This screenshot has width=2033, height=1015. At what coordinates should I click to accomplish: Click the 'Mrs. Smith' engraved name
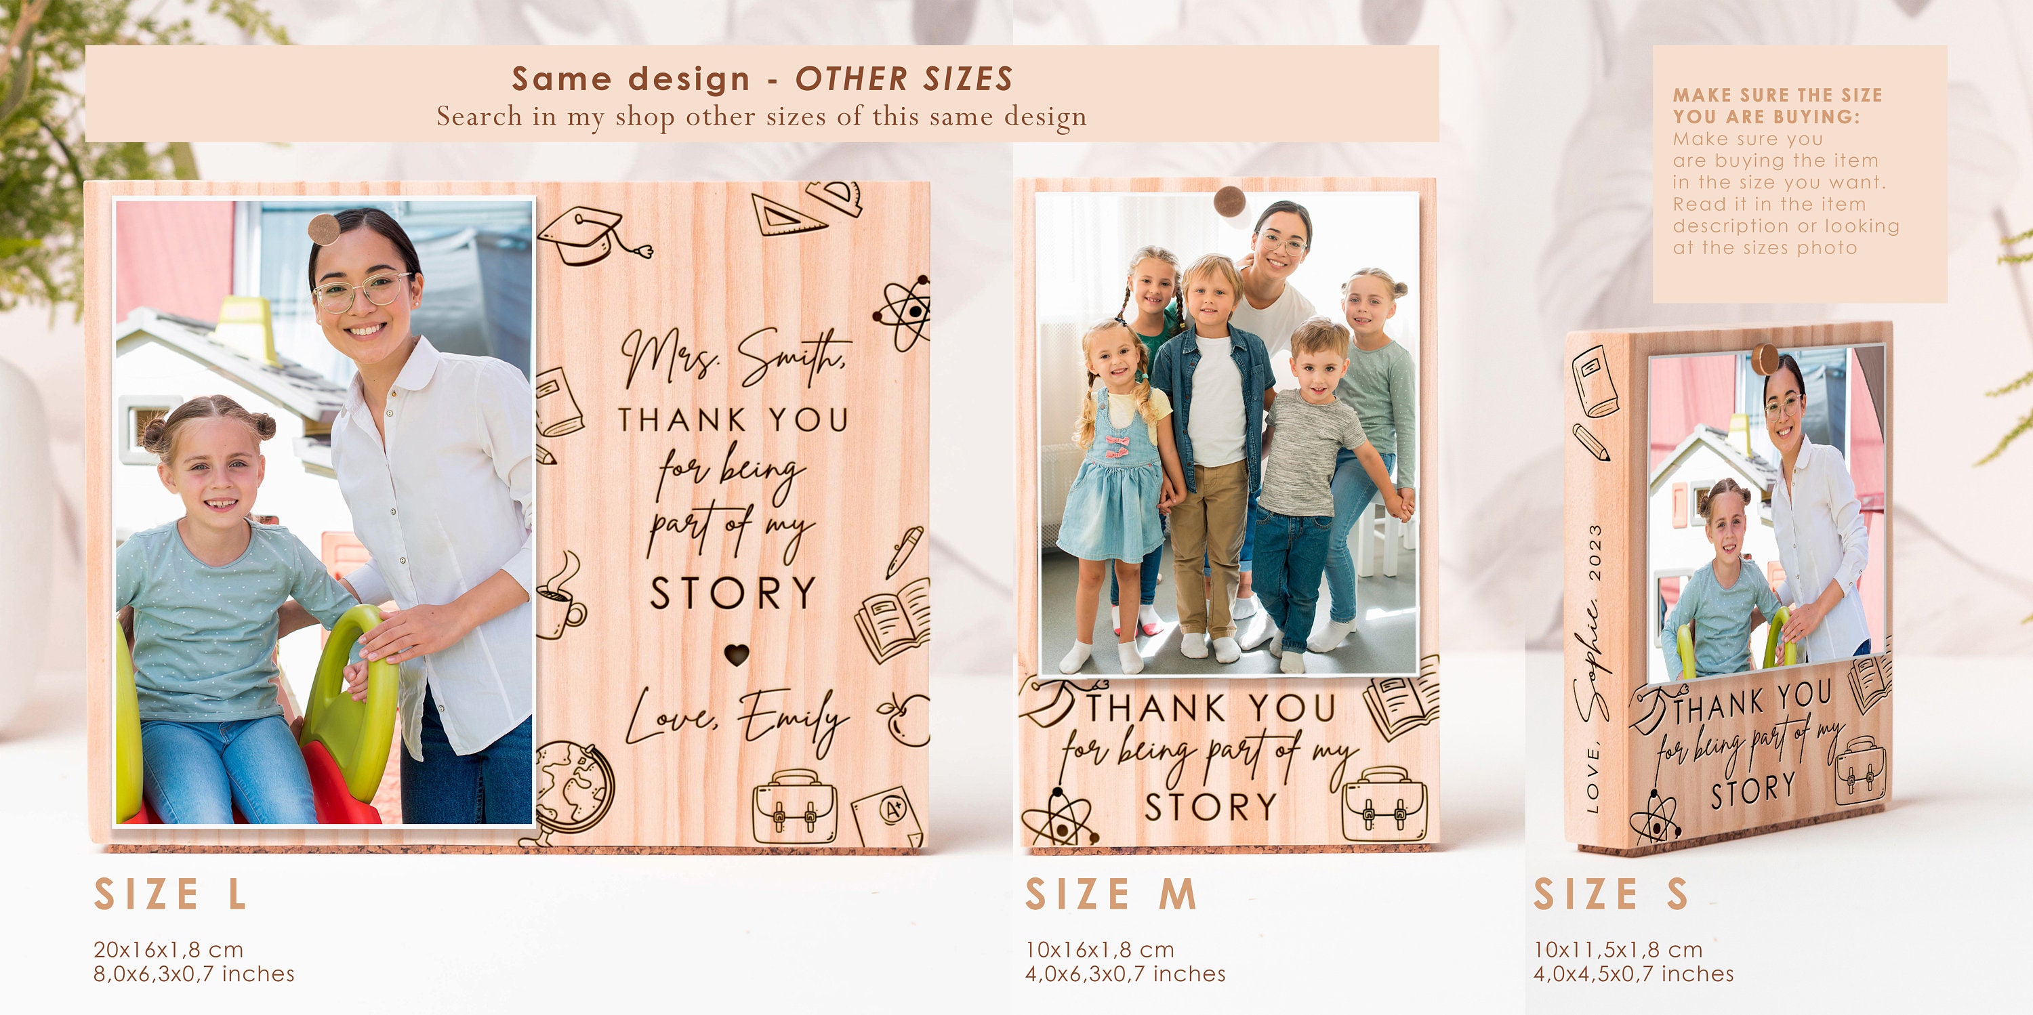pos(735,357)
